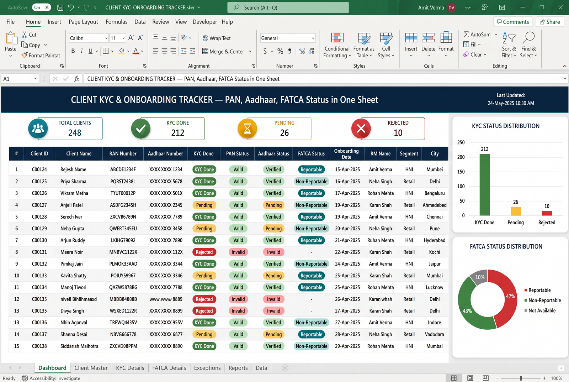Image resolution: width=569 pixels, height=382 pixels.
Task: Click the Share button
Action: coord(550,22)
